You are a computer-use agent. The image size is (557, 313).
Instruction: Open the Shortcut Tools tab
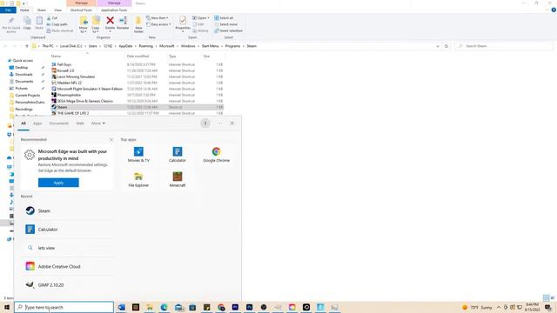(x=81, y=10)
